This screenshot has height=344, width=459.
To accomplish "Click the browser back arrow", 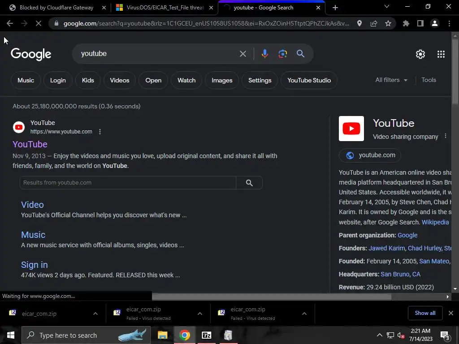I will click(x=10, y=23).
